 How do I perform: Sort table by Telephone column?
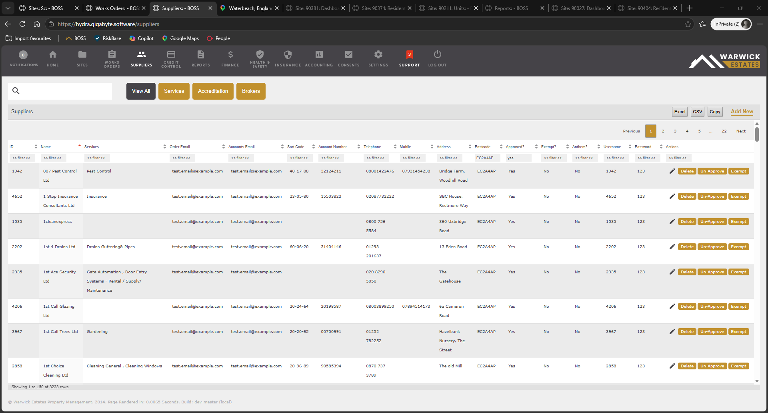coord(380,146)
